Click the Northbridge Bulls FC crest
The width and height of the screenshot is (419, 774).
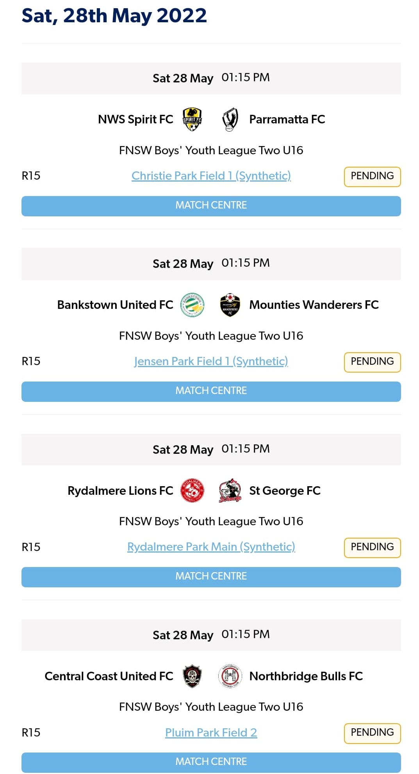point(230,676)
